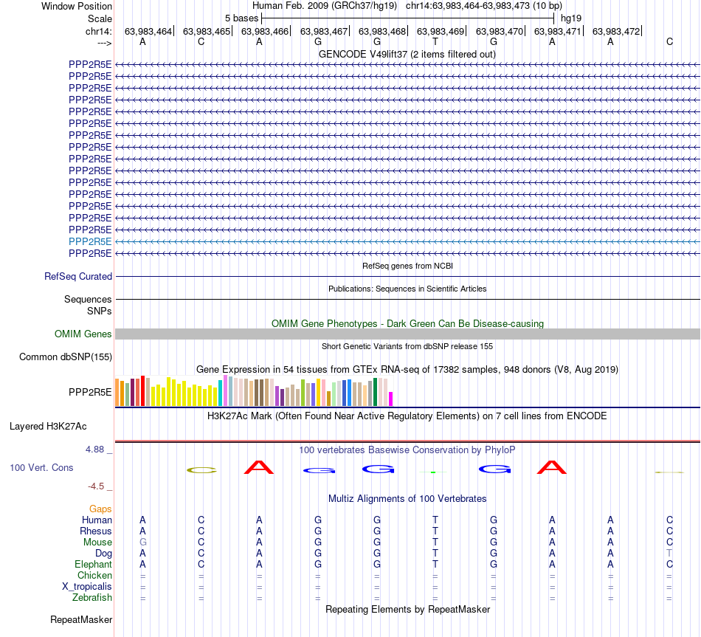
Task: Click the hg19 label beside the scale bar
Action: (x=571, y=18)
